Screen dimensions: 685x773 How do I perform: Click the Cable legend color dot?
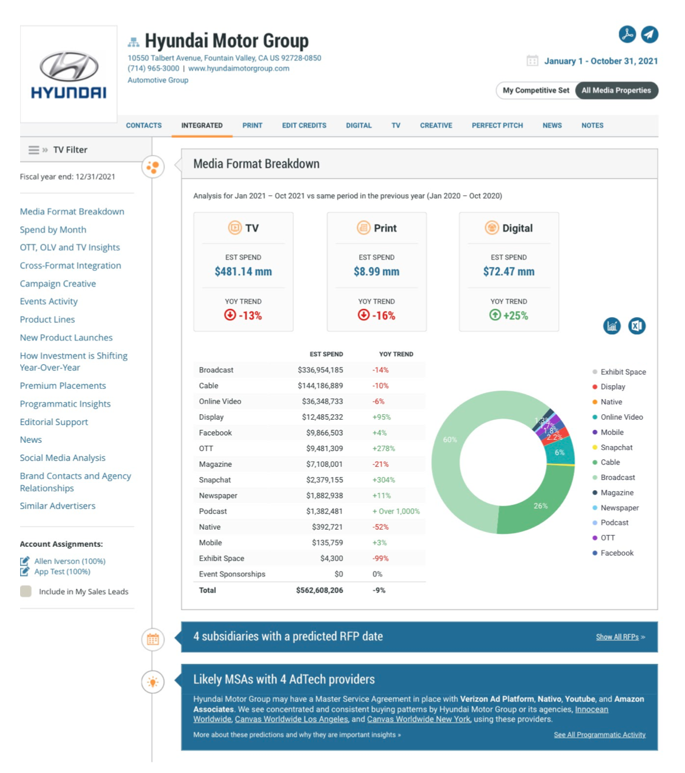[x=595, y=462]
